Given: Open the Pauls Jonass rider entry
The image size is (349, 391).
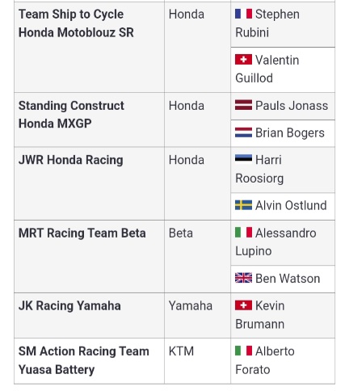Looking at the screenshot, I should click(x=292, y=106).
